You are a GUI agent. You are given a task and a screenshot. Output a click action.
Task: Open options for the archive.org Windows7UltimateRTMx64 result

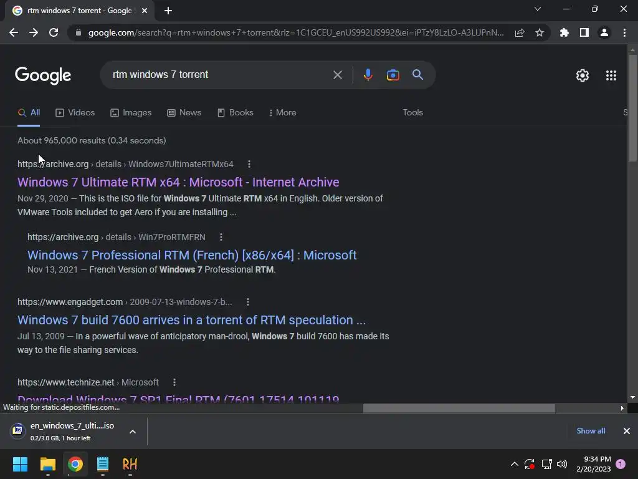(249, 164)
